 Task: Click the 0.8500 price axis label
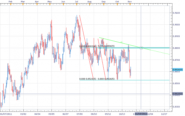(176, 83)
